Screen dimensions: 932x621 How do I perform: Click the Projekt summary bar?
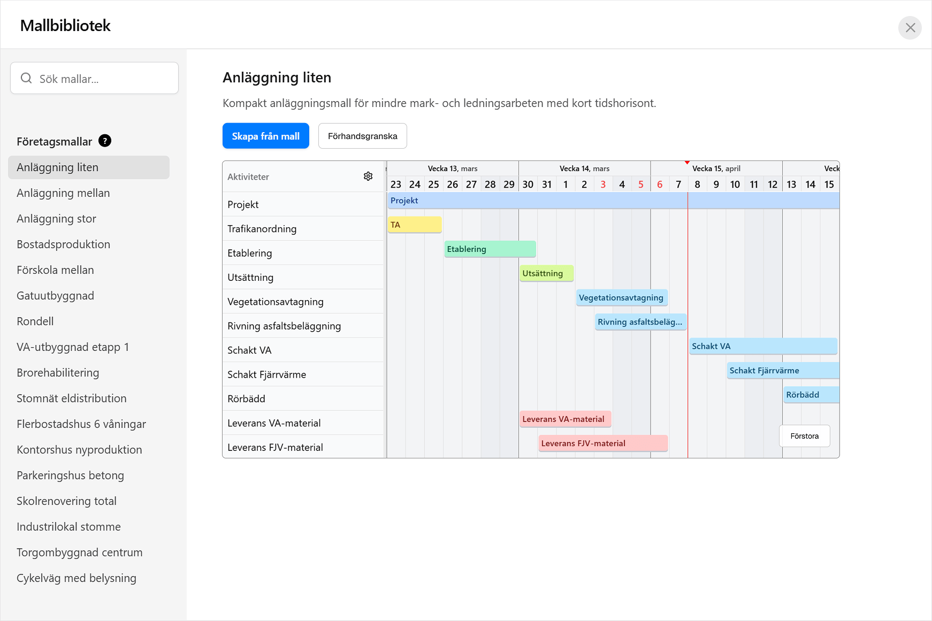click(589, 201)
